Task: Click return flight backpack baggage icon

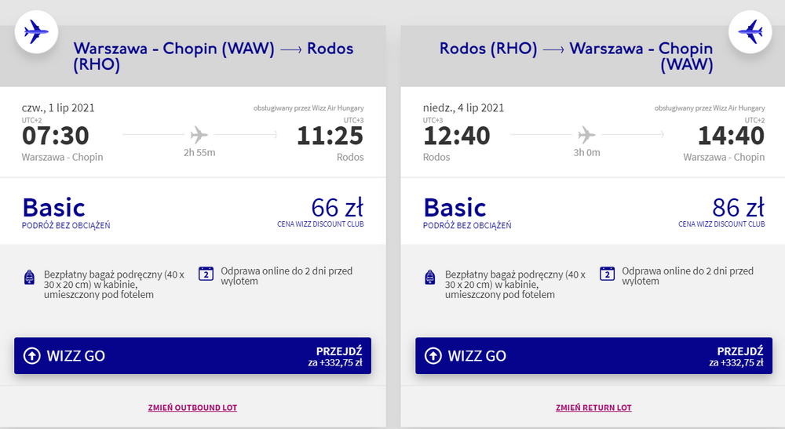Action: (x=430, y=277)
